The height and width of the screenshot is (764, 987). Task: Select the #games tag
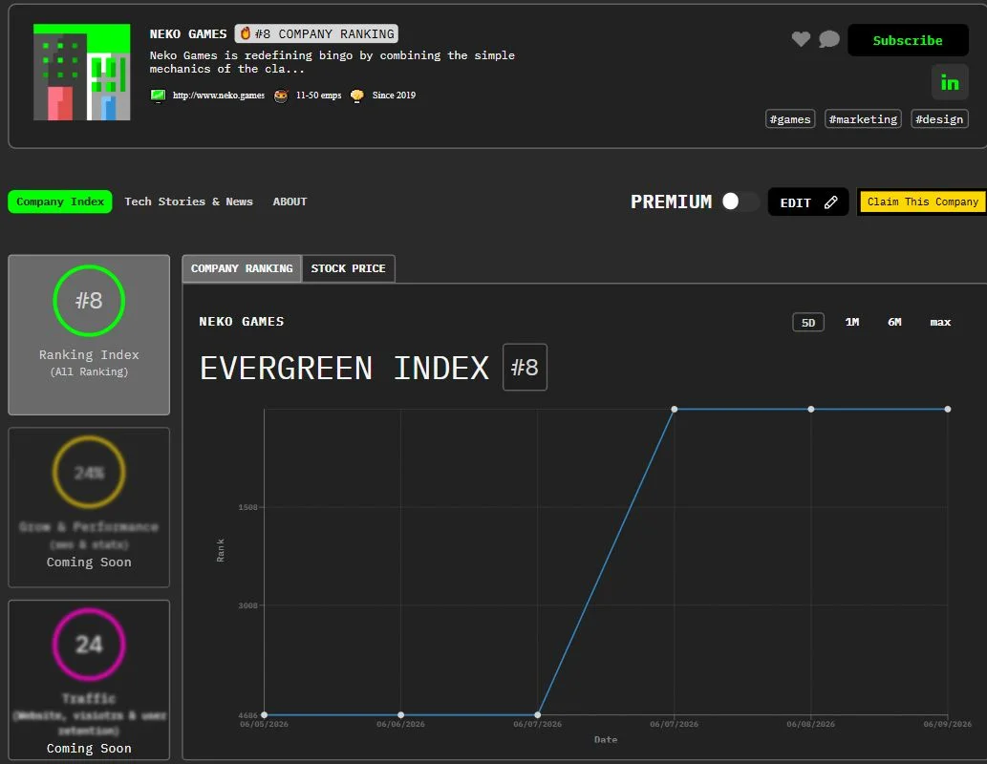790,119
